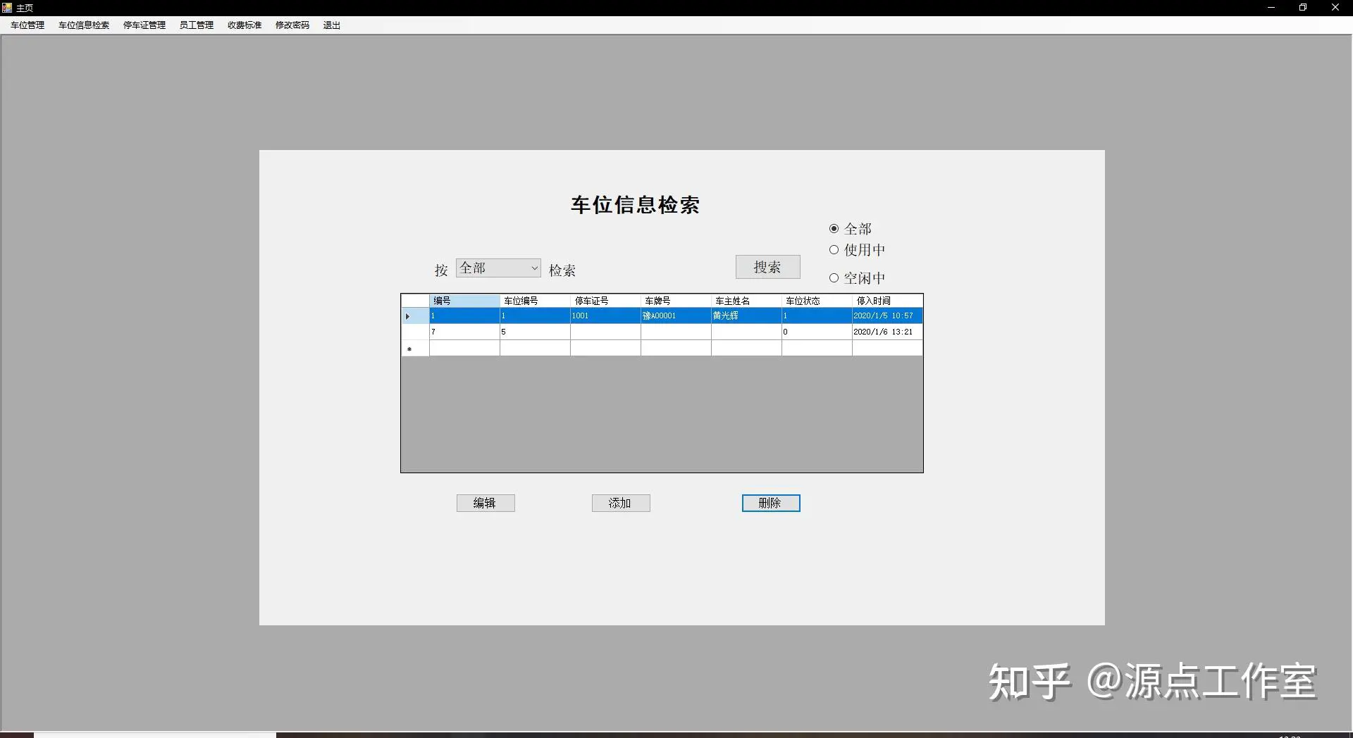1353x738 pixels.
Task: Open the 停车证管理 menu
Action: pyautogui.click(x=144, y=25)
